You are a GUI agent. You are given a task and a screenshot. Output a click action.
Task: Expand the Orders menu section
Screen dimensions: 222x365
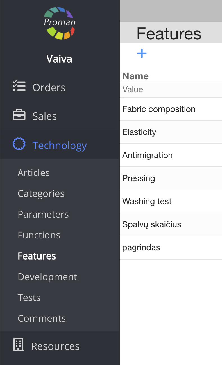49,87
